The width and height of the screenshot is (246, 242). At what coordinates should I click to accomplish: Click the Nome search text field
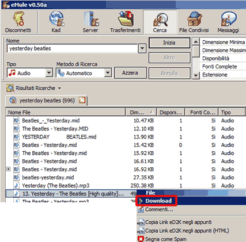pyautogui.click(x=72, y=48)
